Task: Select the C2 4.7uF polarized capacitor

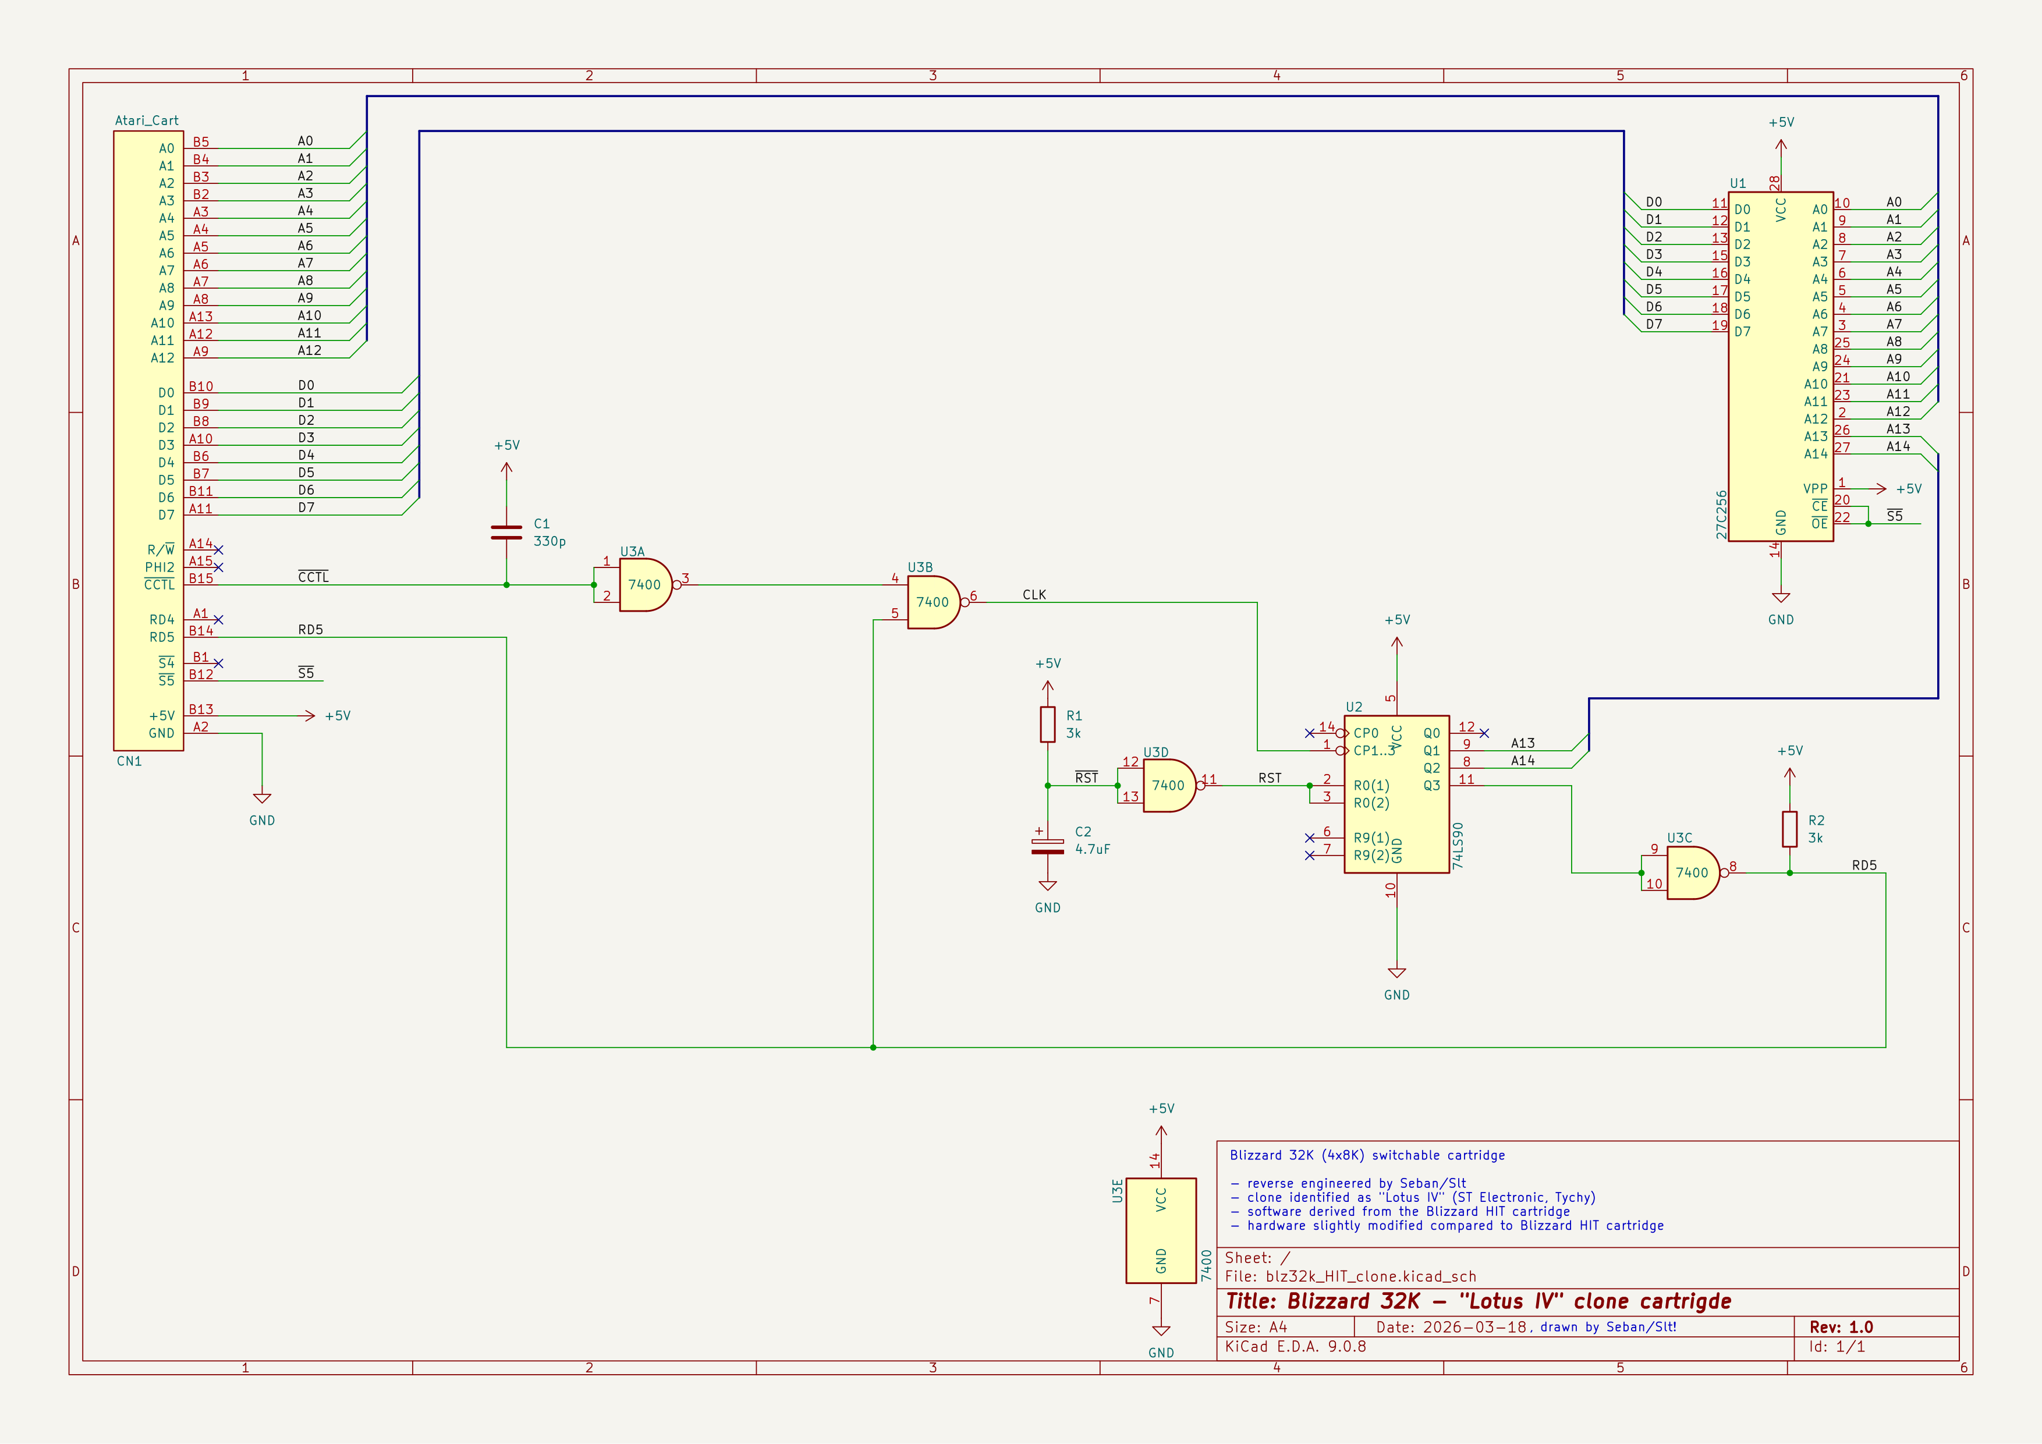Action: pos(1047,846)
